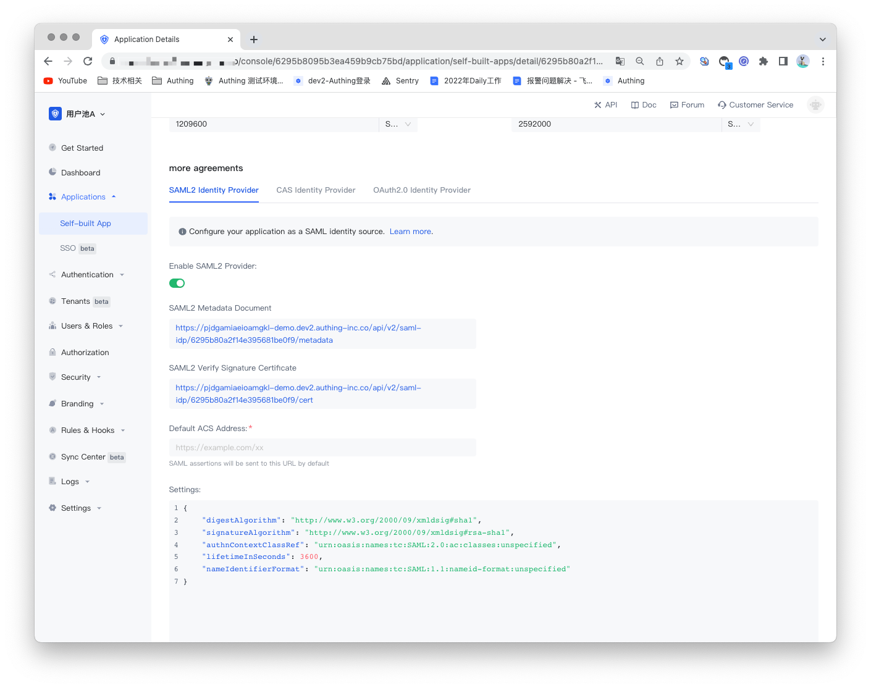Click the Users & Roles icon
The width and height of the screenshot is (871, 688).
tap(53, 325)
